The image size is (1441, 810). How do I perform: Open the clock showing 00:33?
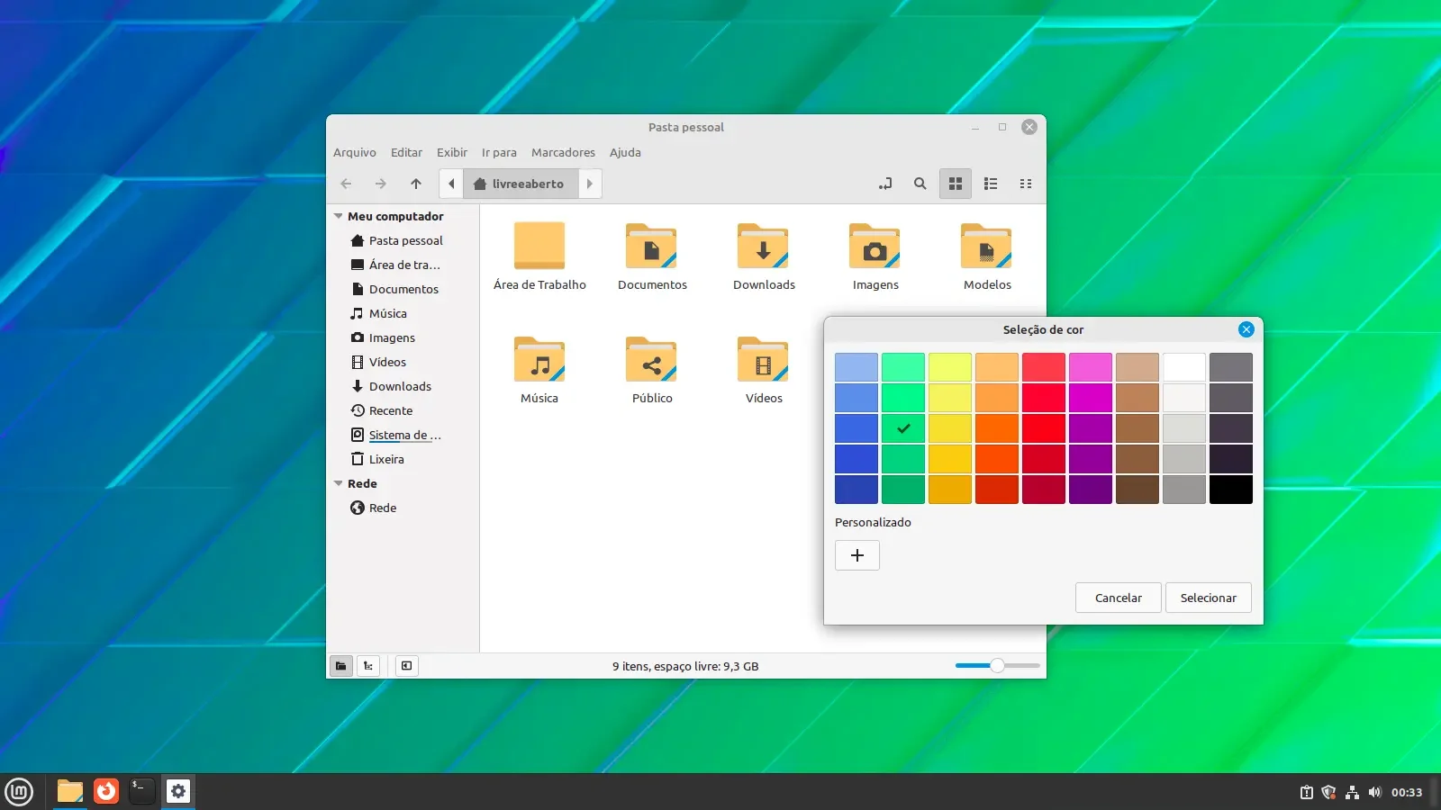point(1407,792)
